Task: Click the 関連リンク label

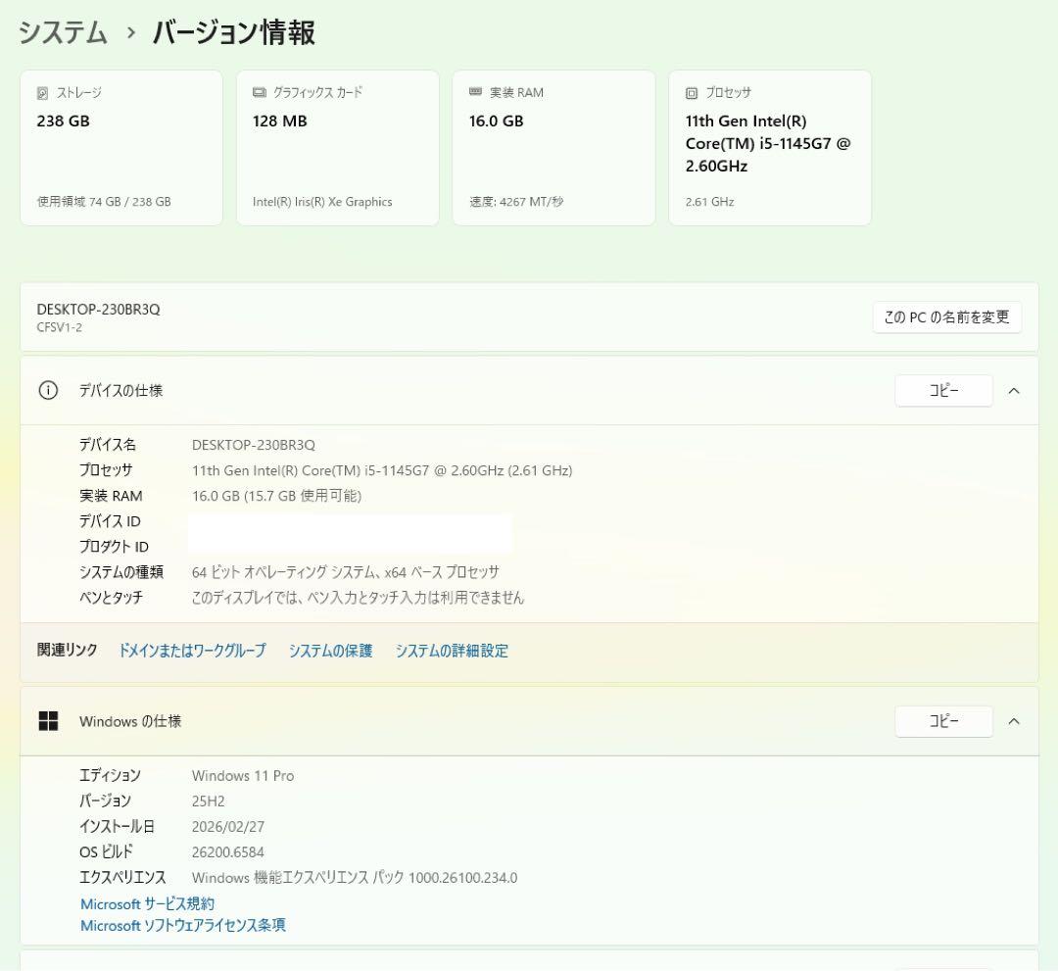Action: 67,650
